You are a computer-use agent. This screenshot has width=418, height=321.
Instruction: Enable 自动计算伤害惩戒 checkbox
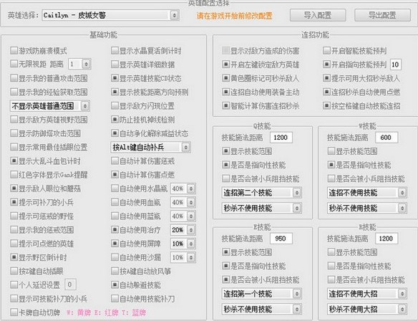tap(115, 160)
